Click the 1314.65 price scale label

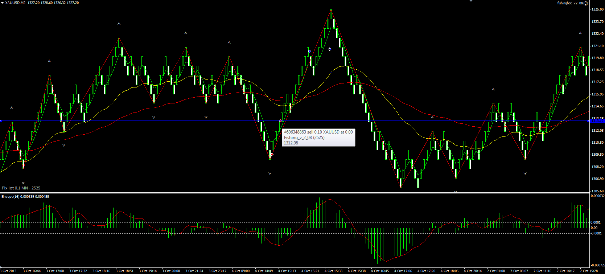(597, 106)
